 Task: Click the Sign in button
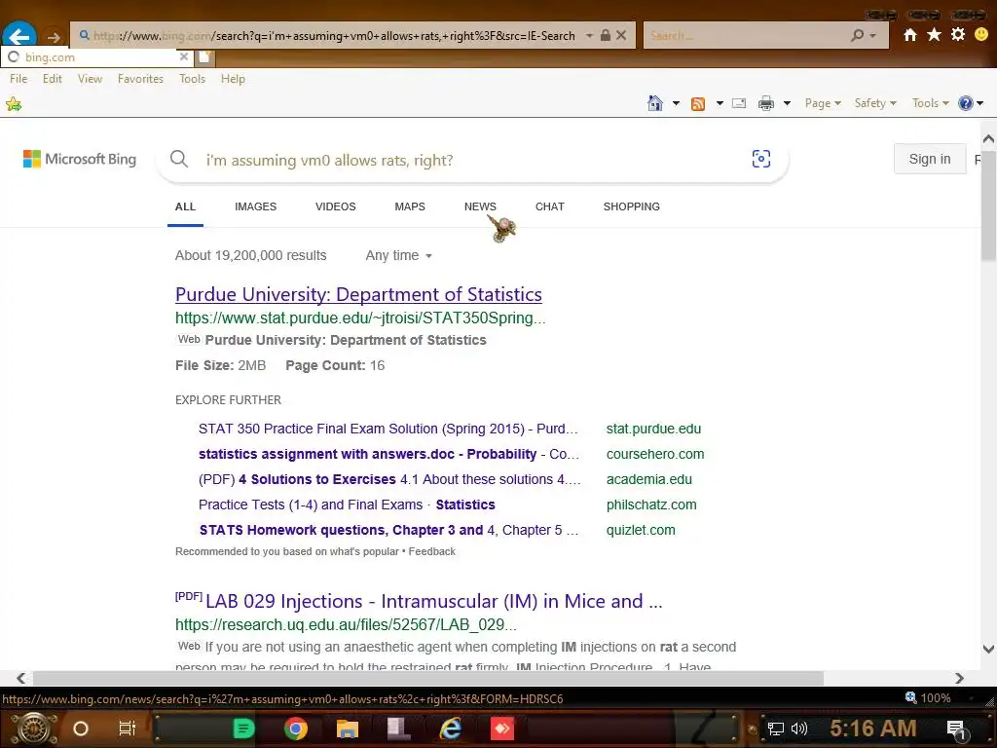(930, 159)
